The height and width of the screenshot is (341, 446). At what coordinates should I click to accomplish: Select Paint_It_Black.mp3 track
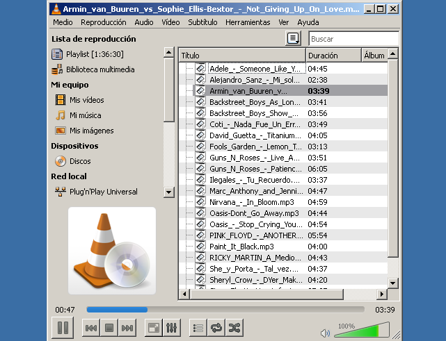[x=283, y=247]
